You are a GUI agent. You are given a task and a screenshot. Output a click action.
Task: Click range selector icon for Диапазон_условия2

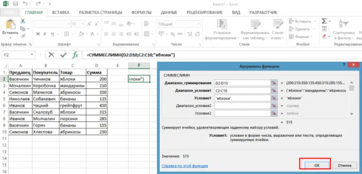point(274,105)
